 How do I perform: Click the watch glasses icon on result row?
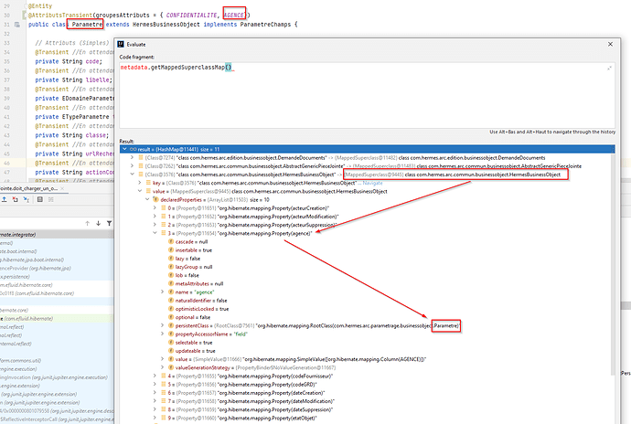click(133, 149)
